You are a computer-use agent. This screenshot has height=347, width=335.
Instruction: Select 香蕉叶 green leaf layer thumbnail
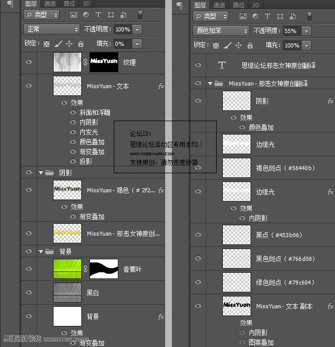pyautogui.click(x=67, y=269)
